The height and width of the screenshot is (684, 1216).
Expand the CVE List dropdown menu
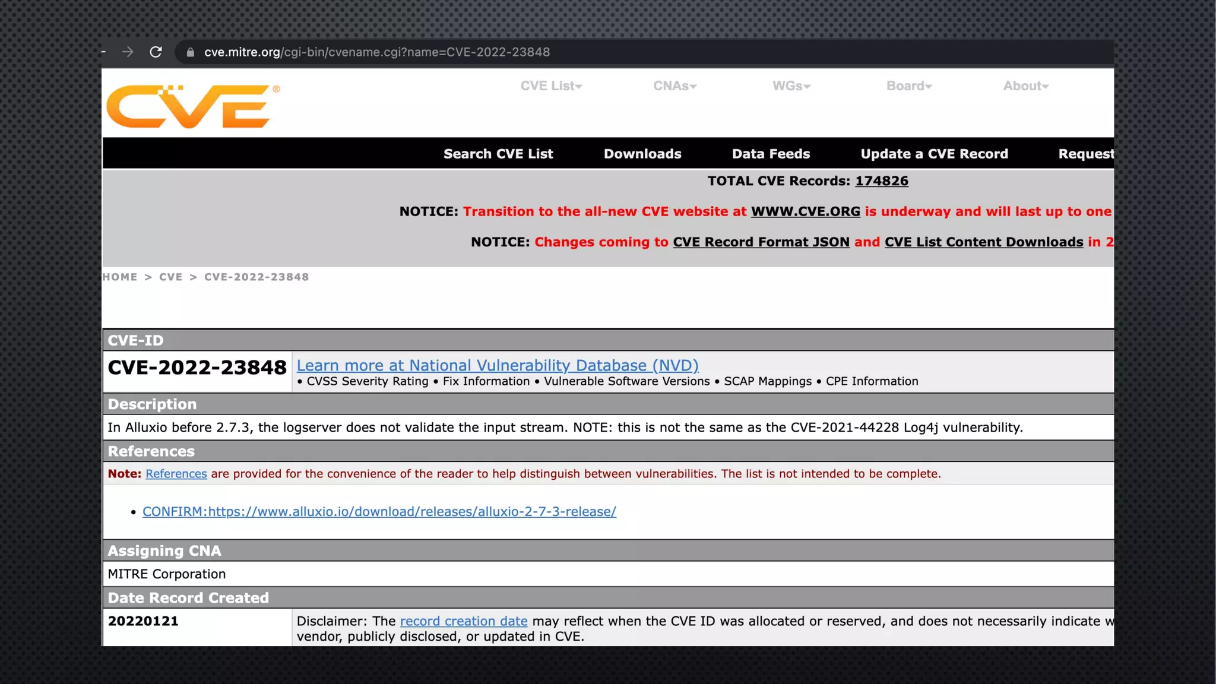[551, 86]
